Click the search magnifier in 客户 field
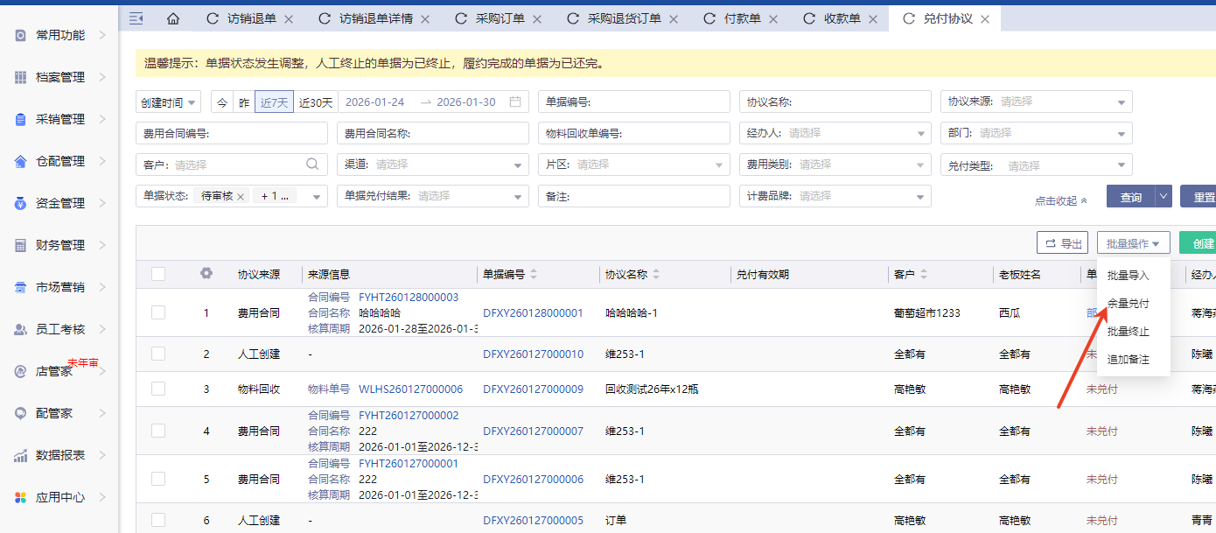The height and width of the screenshot is (533, 1216). tap(312, 164)
